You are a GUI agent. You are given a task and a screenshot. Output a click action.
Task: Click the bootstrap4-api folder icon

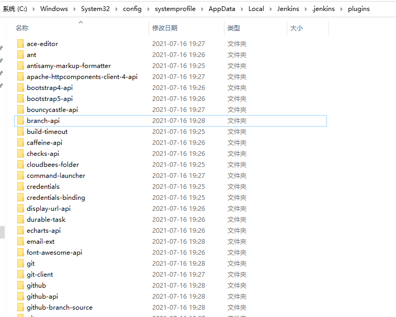[x=21, y=88]
